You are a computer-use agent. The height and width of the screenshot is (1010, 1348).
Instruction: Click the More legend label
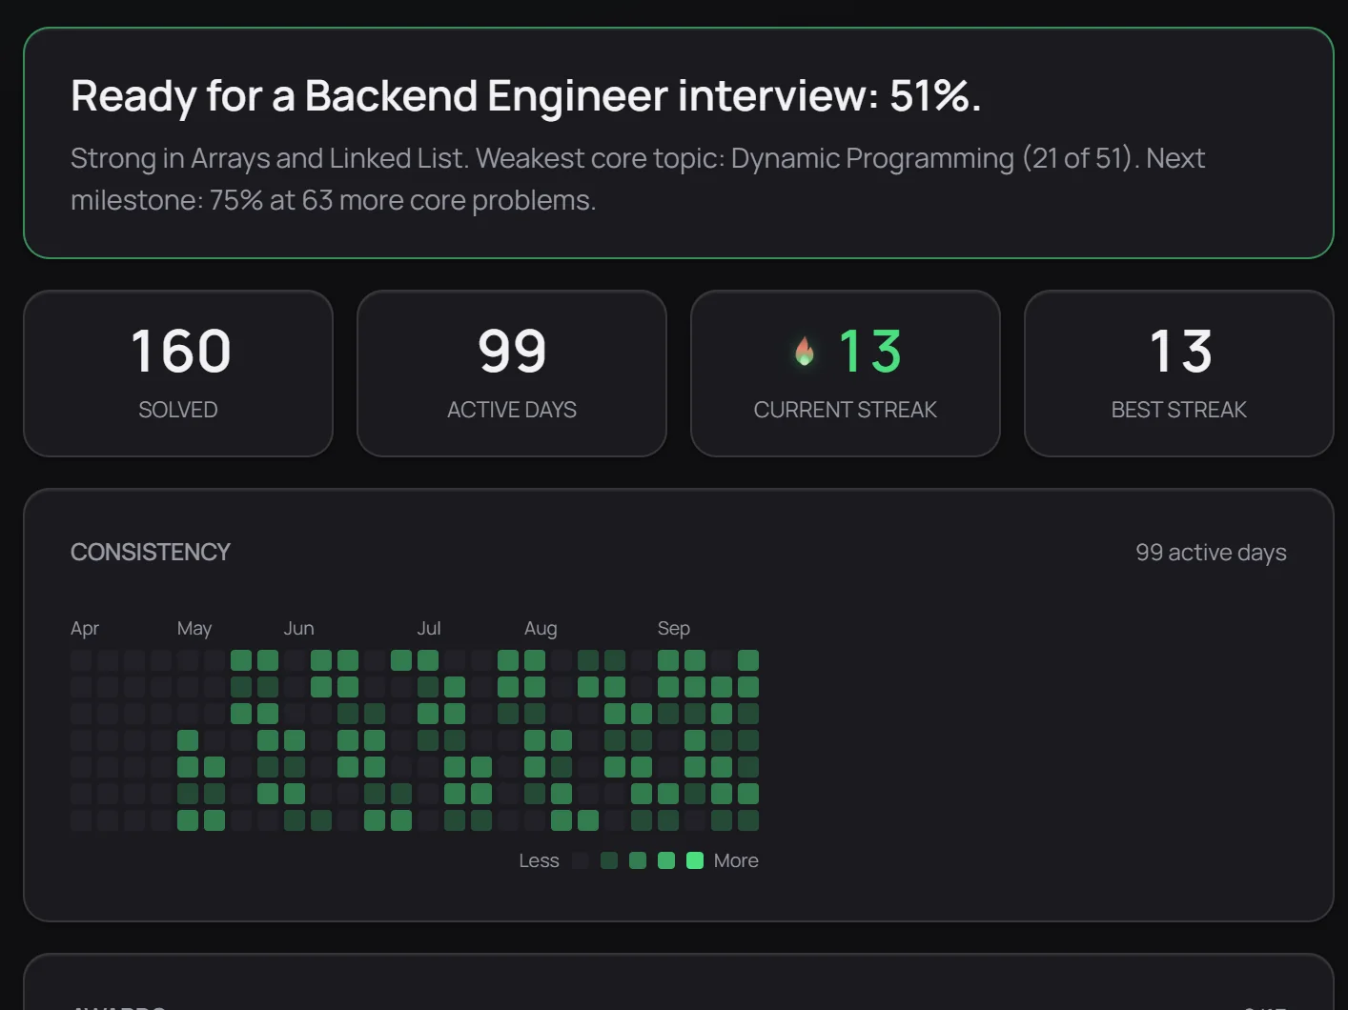736,860
